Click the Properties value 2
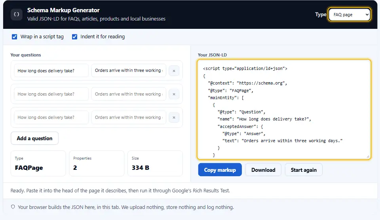380x220 pixels. coord(75,168)
